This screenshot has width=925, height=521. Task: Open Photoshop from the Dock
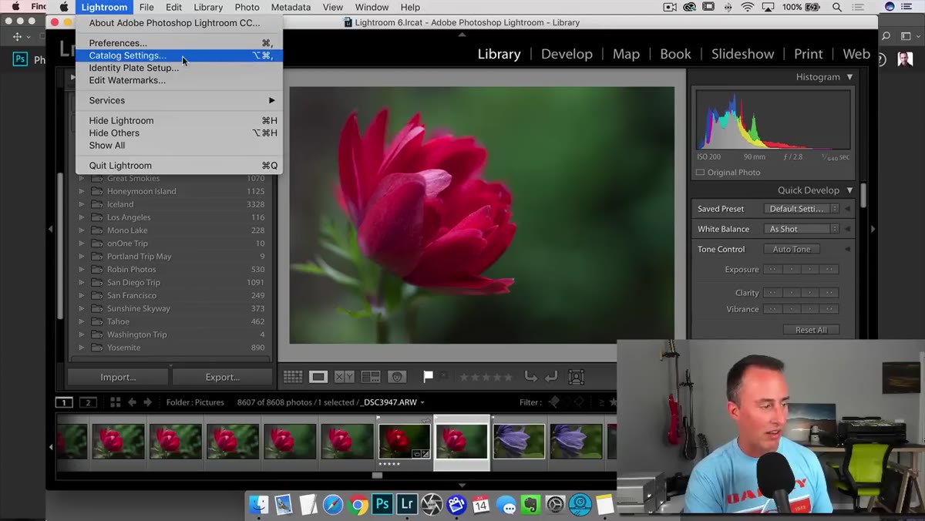(x=382, y=505)
